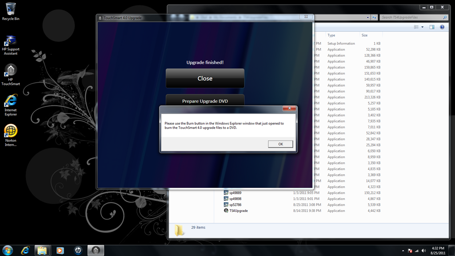Show hidden system tray icons
Viewport: 455px width, 256px height.
click(x=403, y=251)
